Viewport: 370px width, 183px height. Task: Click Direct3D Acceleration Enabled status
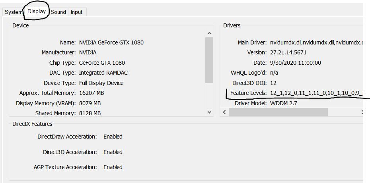[113, 152]
